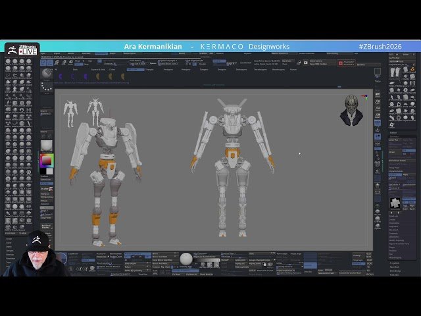Select the white main color swatch
Viewport: 421px width, 316px height.
[x=50, y=171]
